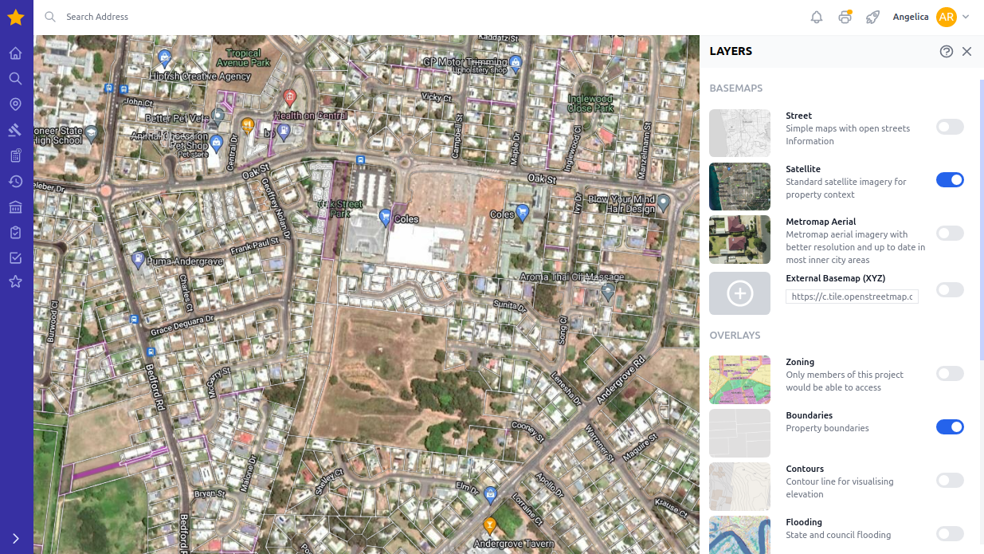Enable the Contours overlay toggle
Image resolution: width=984 pixels, height=554 pixels.
point(950,480)
